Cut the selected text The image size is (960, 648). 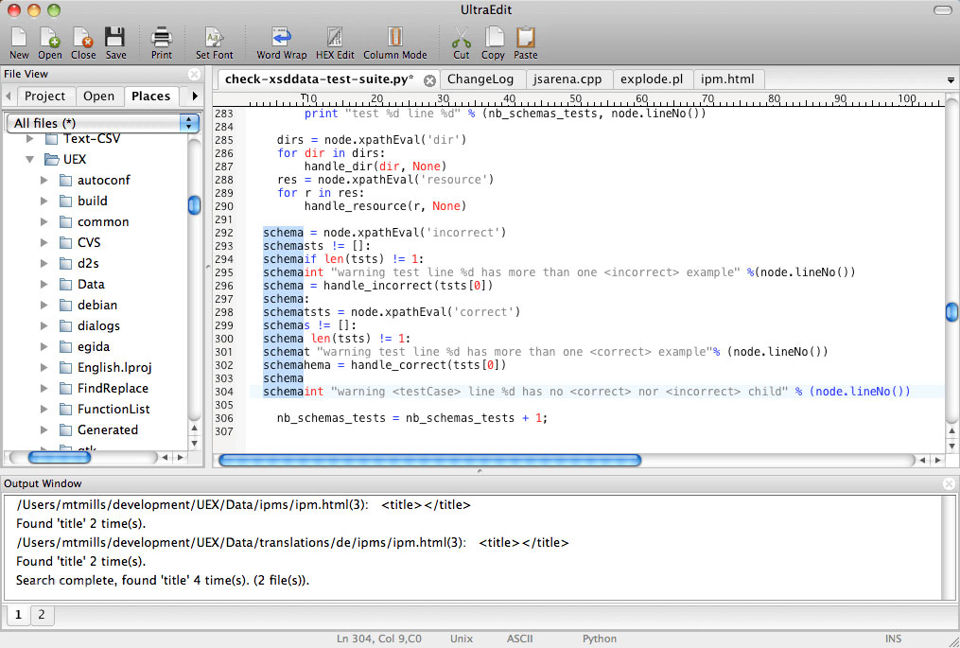[x=461, y=43]
